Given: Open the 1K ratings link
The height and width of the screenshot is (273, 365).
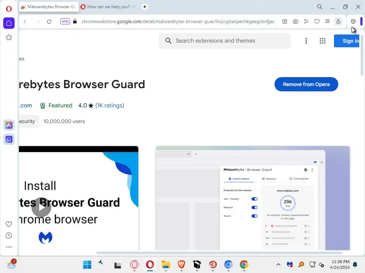Looking at the screenshot, I should click(x=110, y=105).
